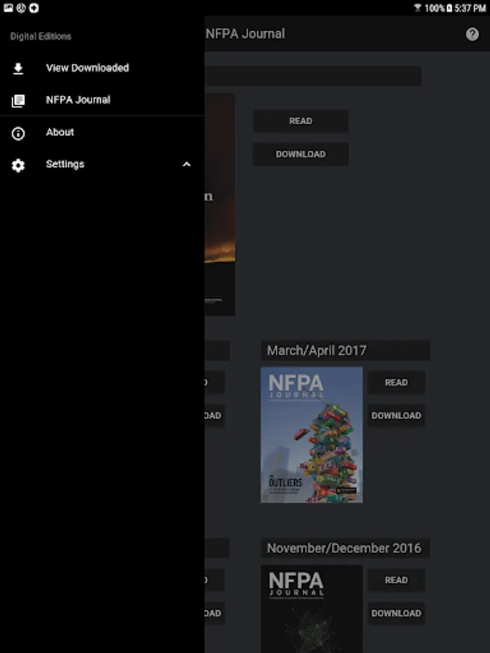Read the March/April 2017 issue
490x653 pixels.
(396, 382)
